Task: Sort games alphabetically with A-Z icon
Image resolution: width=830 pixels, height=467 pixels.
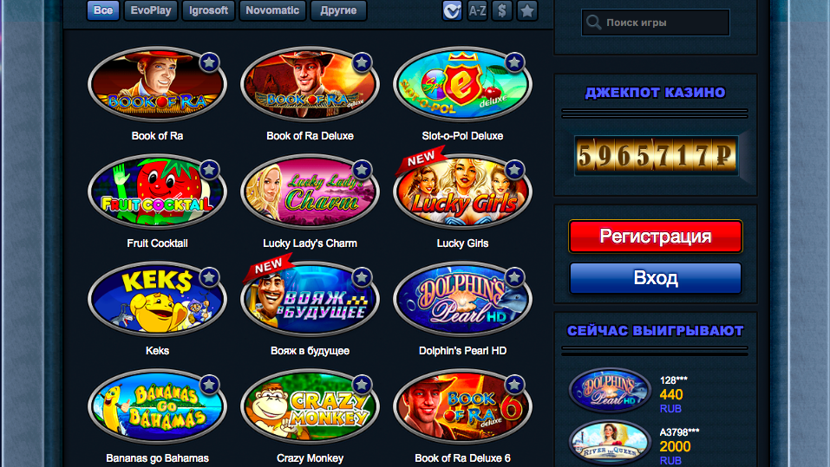Action: pos(477,10)
